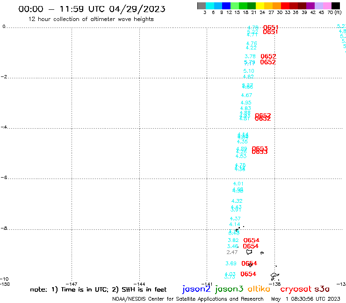Click the wave height value 4.53

(241, 156)
